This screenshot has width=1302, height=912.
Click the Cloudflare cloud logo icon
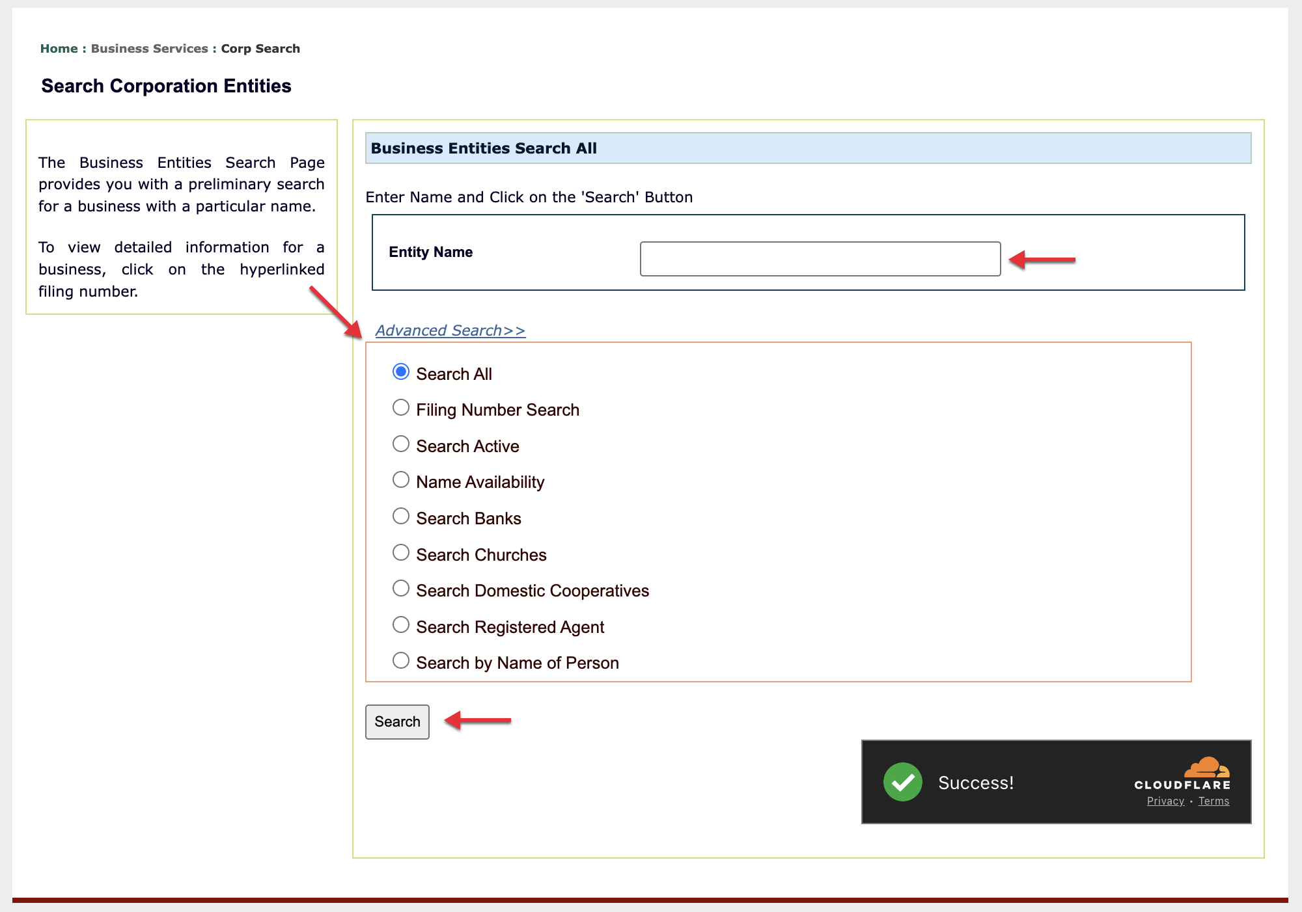click(1206, 768)
